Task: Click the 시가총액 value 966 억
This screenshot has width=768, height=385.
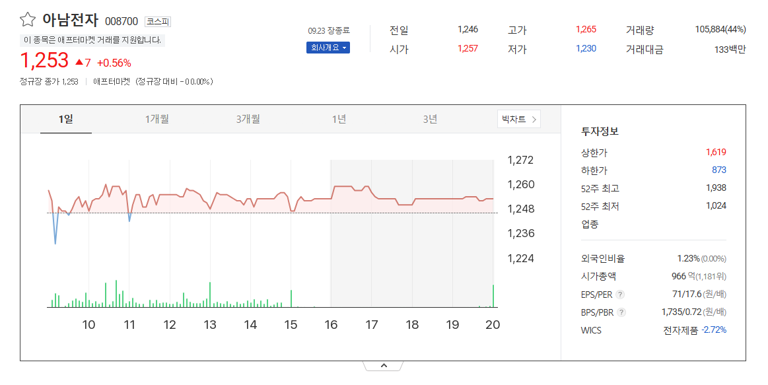Action: pos(683,276)
